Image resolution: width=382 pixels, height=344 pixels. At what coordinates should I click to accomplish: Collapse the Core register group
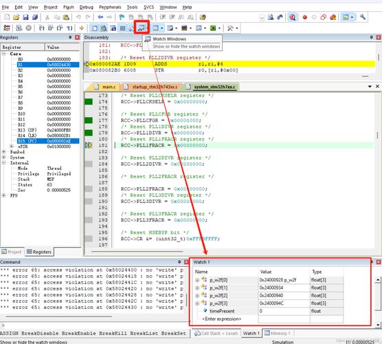[3, 54]
